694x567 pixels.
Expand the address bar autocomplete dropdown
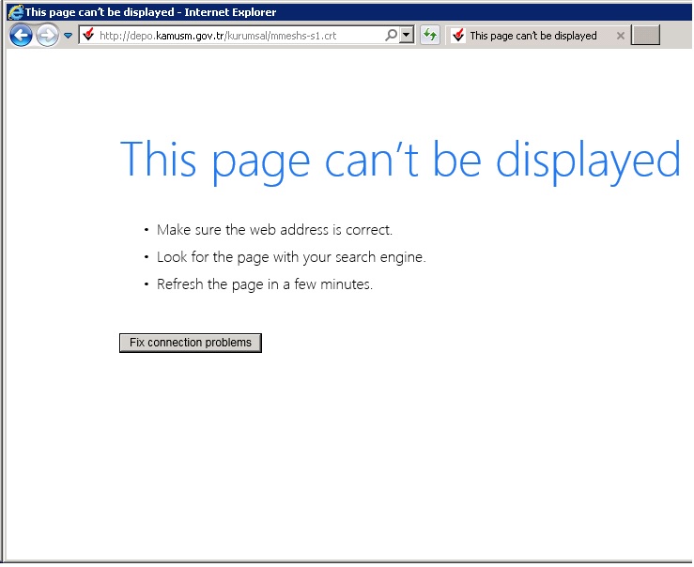click(406, 36)
